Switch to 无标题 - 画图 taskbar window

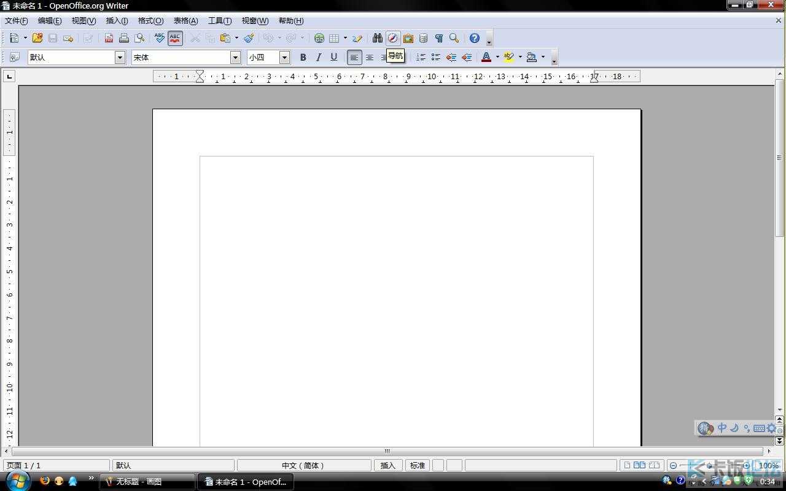(147, 482)
